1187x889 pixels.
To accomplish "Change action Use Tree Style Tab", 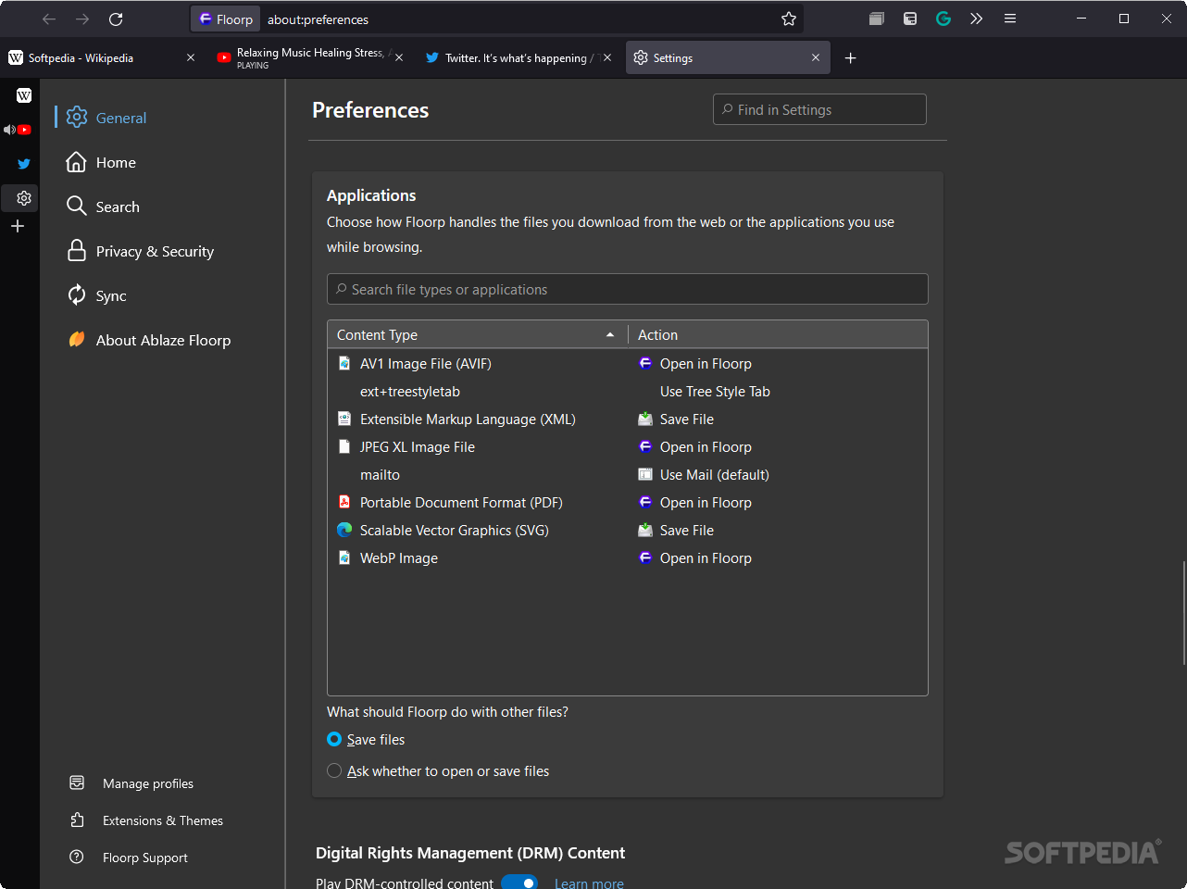I will point(715,392).
